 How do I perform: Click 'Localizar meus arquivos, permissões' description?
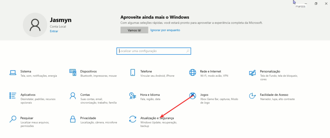click(35, 124)
